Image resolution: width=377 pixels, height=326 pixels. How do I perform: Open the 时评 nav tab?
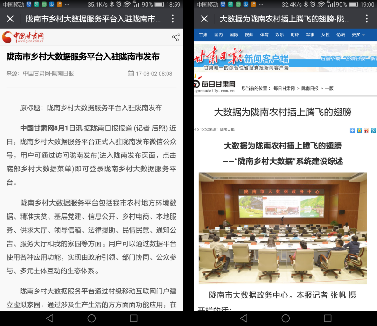(x=295, y=35)
